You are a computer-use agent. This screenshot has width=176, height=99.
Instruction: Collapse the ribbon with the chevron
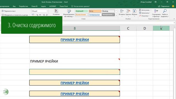pyautogui.click(x=174, y=19)
